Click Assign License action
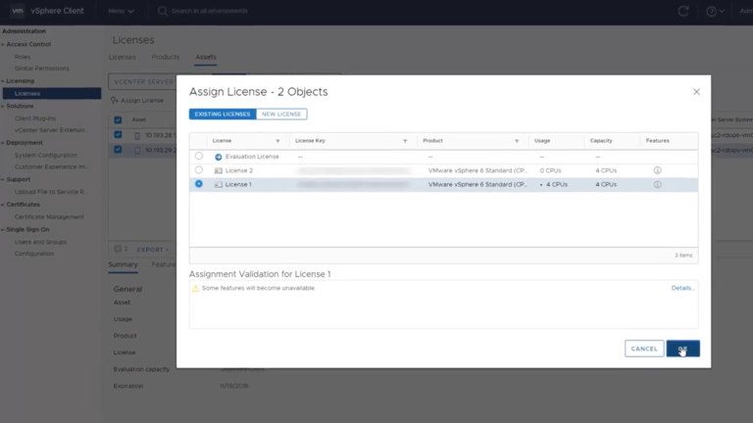This screenshot has height=423, width=753. [x=137, y=100]
